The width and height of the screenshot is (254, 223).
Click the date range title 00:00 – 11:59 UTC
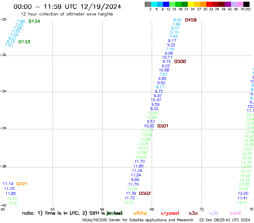coord(67,7)
